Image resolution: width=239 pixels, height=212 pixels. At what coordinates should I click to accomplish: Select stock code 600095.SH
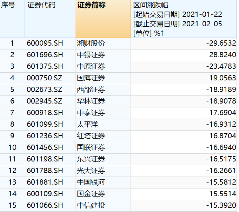point(45,43)
